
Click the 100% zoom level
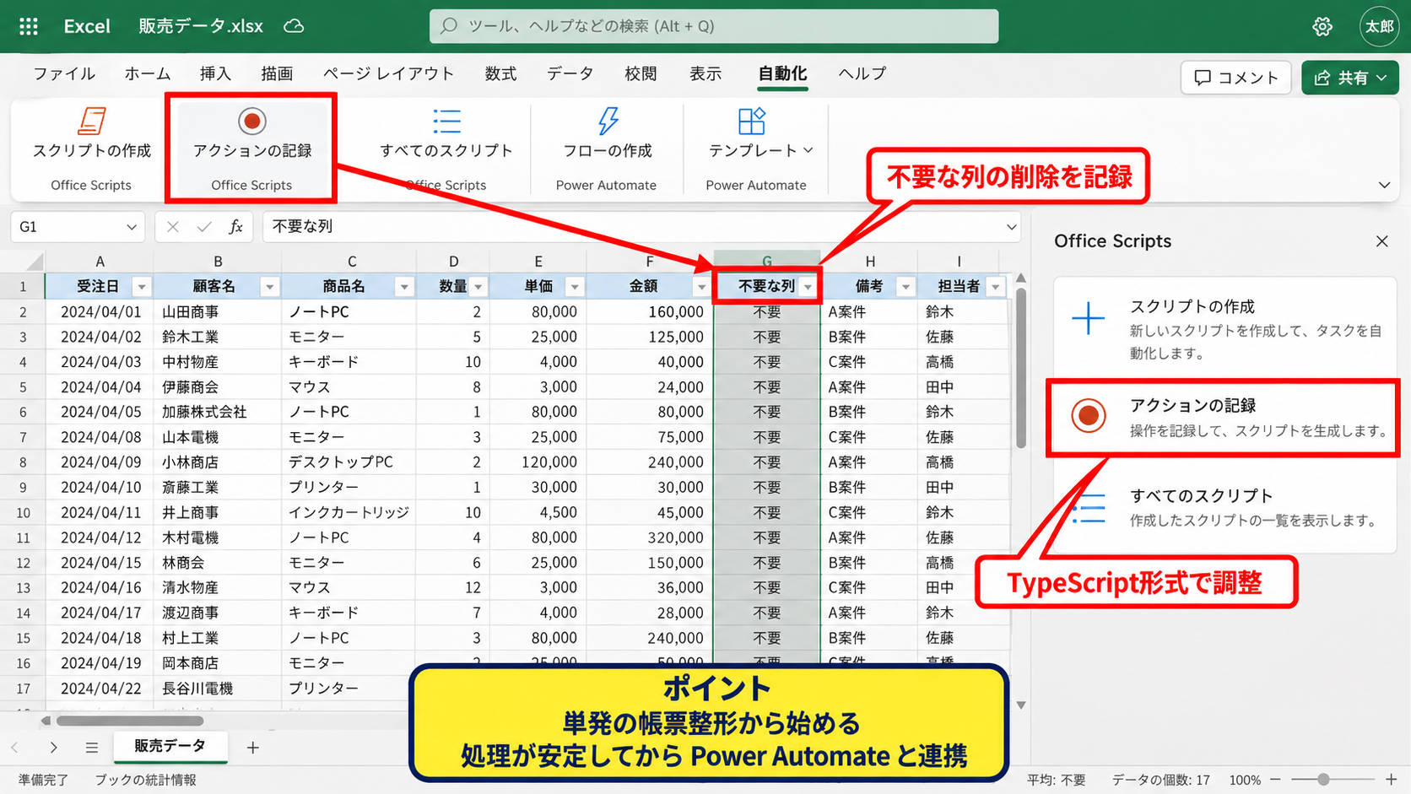click(1245, 780)
